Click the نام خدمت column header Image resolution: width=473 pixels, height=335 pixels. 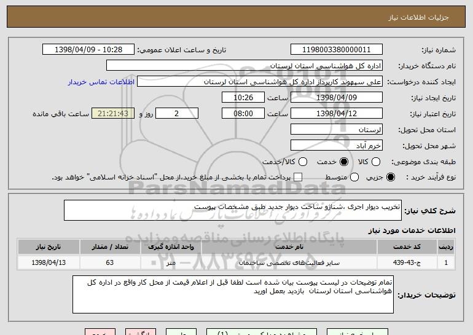[289, 247]
